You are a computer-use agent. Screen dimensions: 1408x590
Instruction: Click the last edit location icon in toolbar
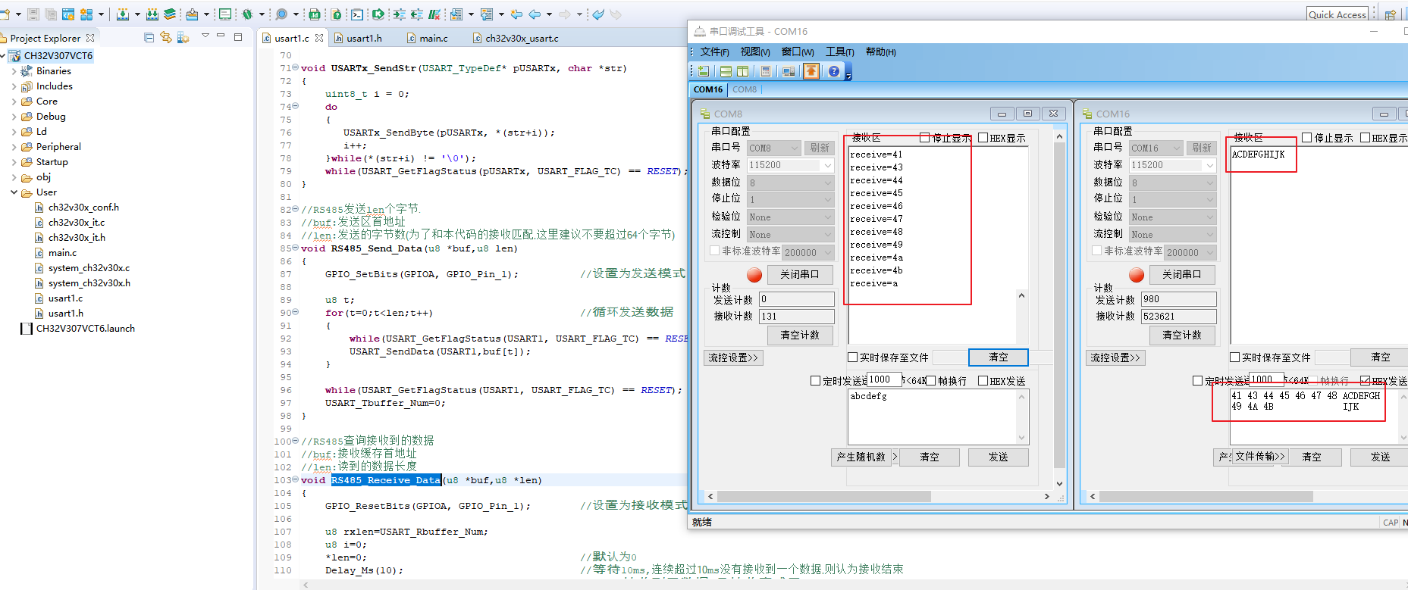coord(516,14)
